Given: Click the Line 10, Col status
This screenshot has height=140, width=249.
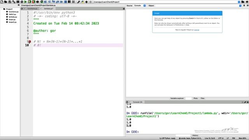Looking at the screenshot, I should click(210, 138).
